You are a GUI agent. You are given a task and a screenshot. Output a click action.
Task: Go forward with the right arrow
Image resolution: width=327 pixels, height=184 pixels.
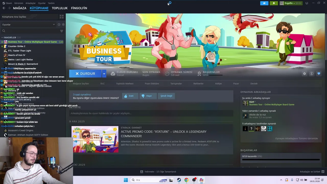pyautogui.click(x=9, y=8)
